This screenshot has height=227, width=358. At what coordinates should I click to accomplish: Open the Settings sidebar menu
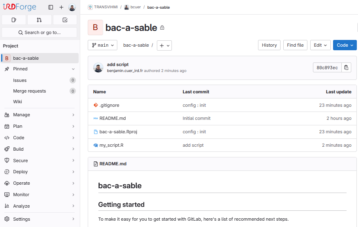click(40, 219)
